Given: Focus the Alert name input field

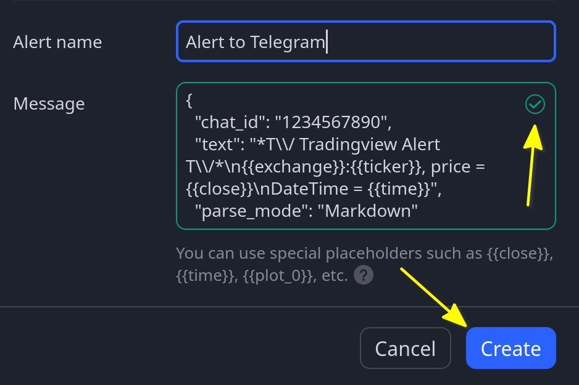Looking at the screenshot, I should click(x=366, y=41).
